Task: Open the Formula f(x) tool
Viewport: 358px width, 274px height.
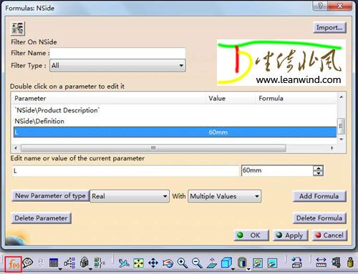Action: pyautogui.click(x=13, y=264)
